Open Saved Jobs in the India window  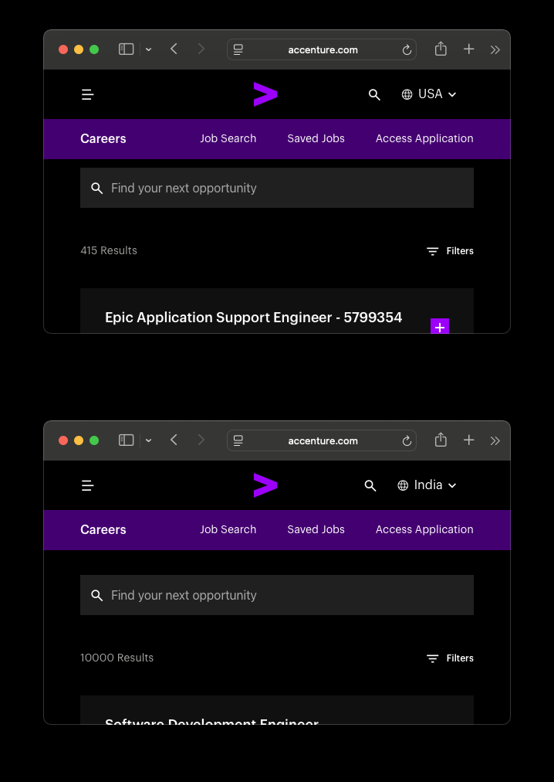tap(316, 529)
